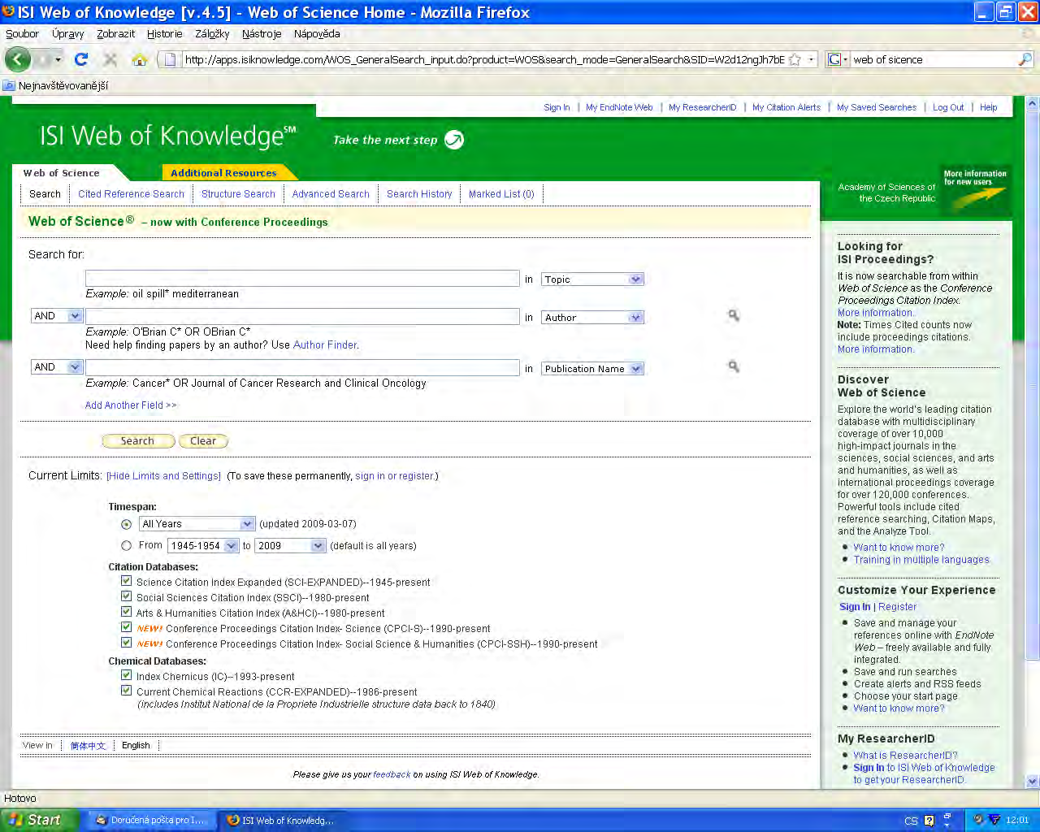Toggle CPCI-S Conference Proceedings checkbox
Image resolution: width=1040 pixels, height=832 pixels.
[126, 627]
